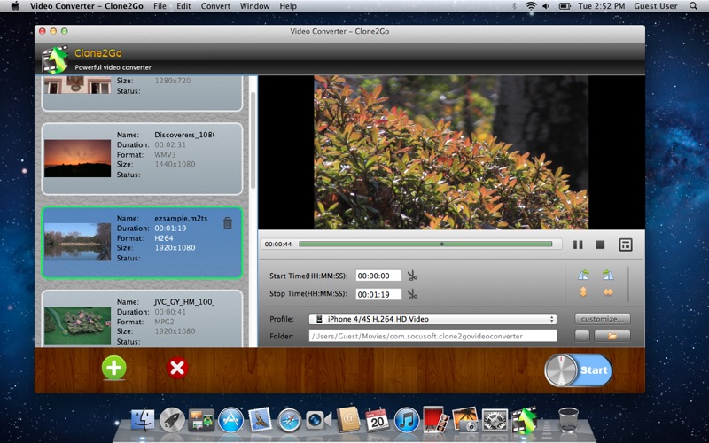Viewport: 709px width, 443px height.
Task: Select the Discoverers_108 sunset thumbnail
Action: tap(77, 159)
